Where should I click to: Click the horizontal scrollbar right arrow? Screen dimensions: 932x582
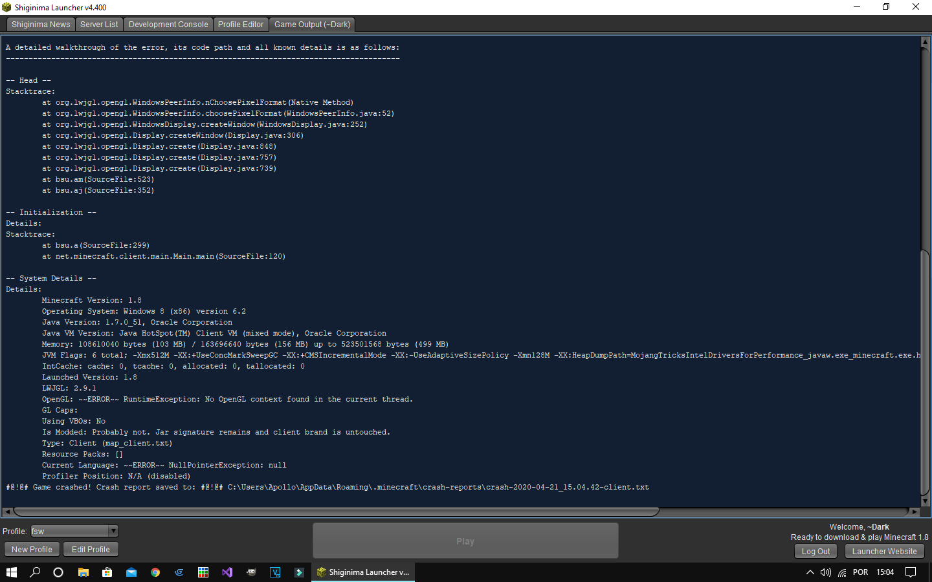click(x=914, y=512)
